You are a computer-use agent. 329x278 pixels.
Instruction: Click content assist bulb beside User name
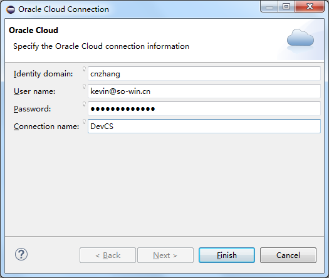(x=84, y=86)
